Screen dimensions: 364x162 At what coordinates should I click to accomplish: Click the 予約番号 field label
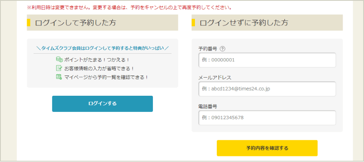[x=208, y=49]
